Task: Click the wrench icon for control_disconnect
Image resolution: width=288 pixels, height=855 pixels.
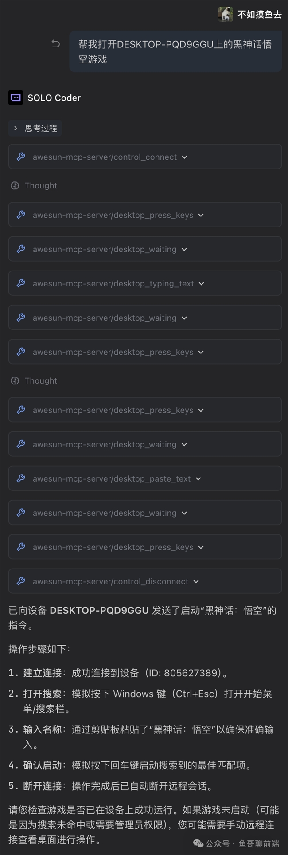Action: pyautogui.click(x=21, y=581)
